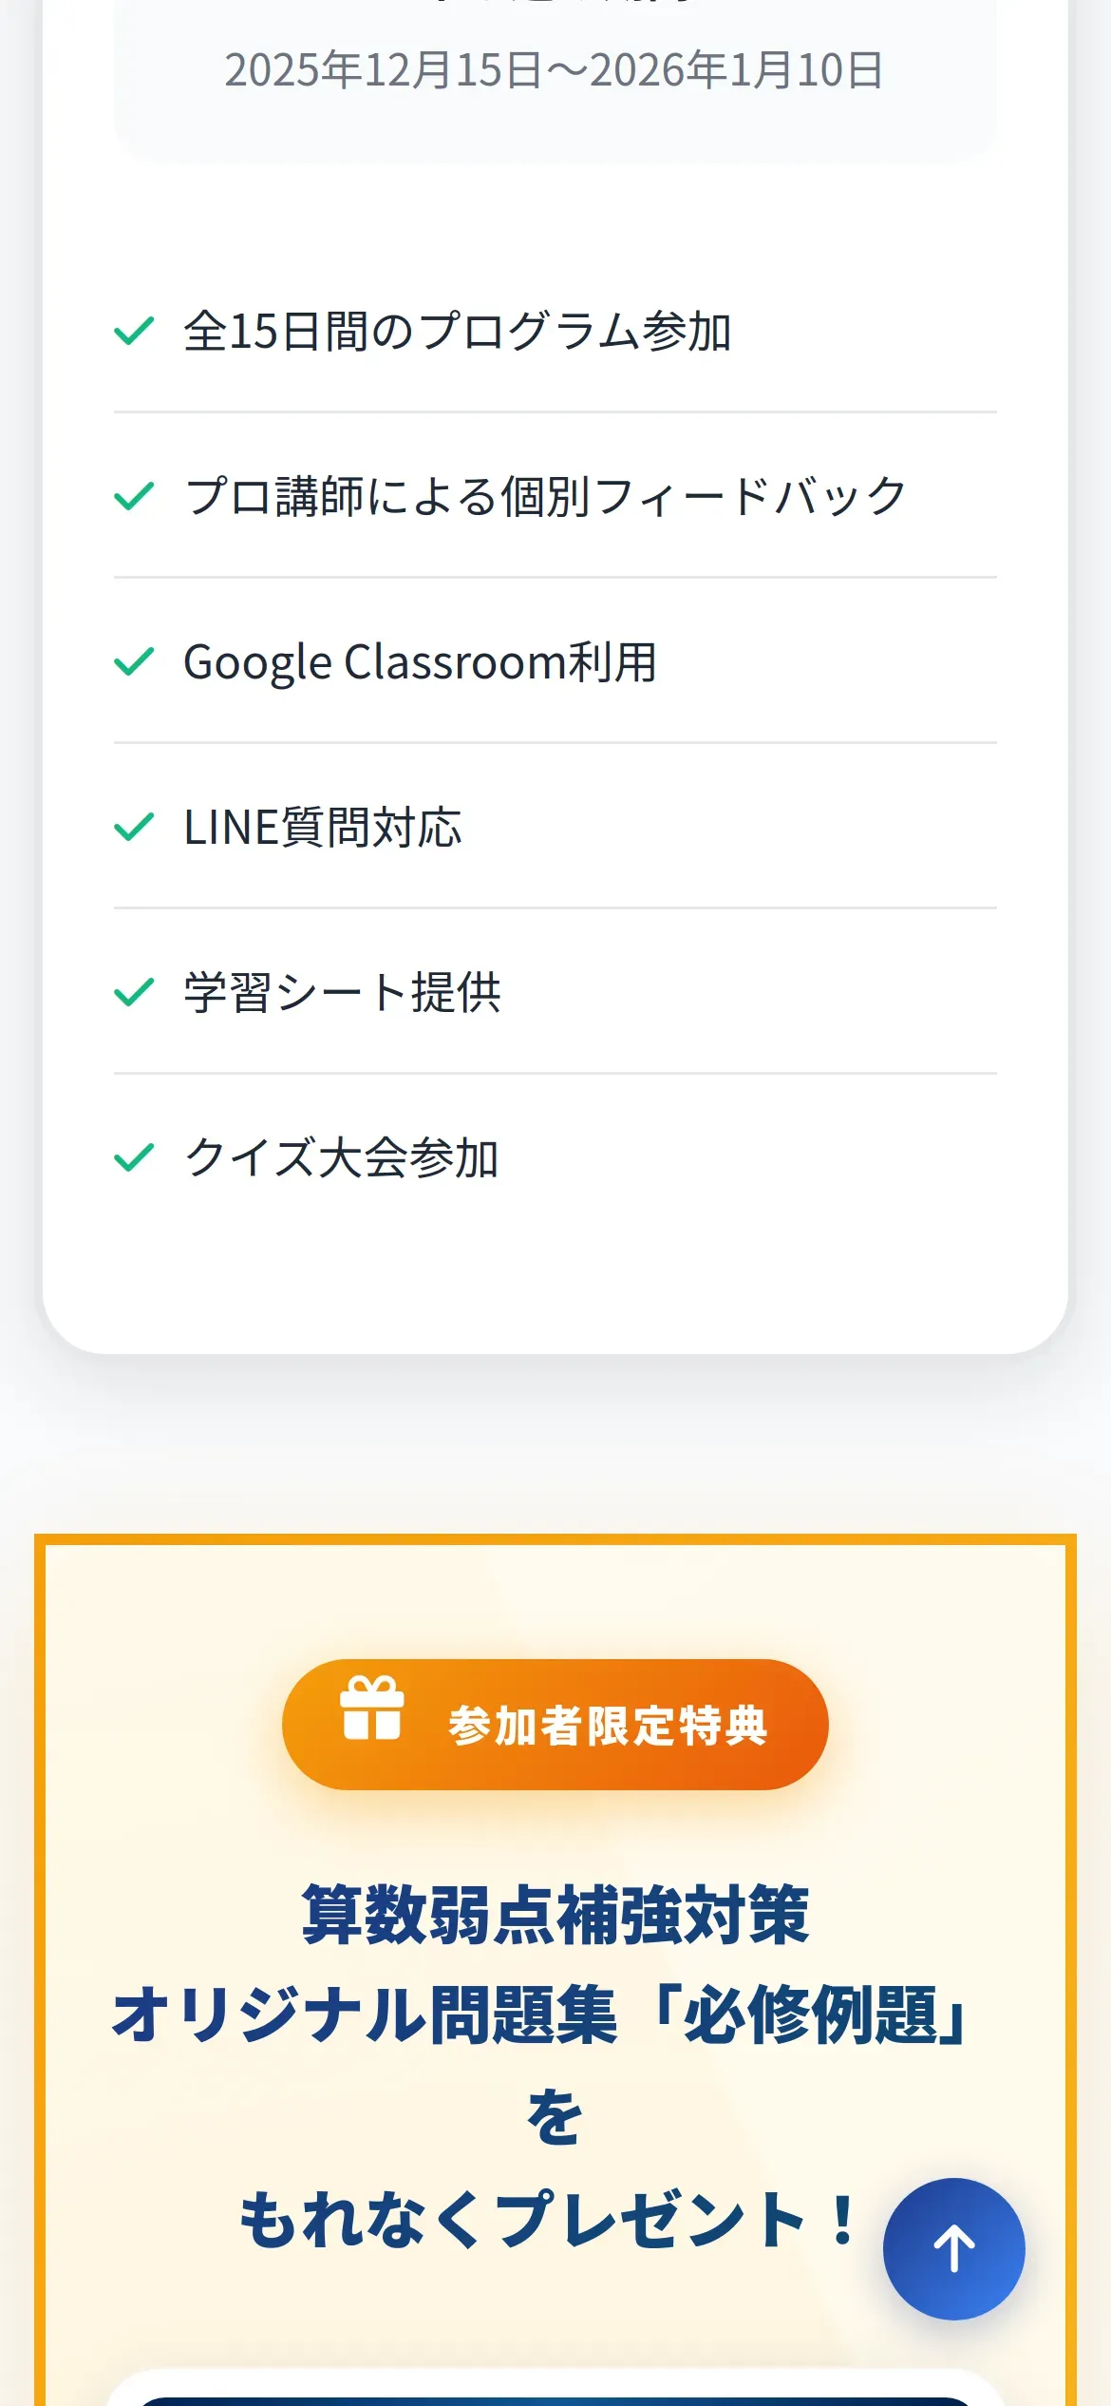The width and height of the screenshot is (1111, 2406).
Task: Click the gift box icon
Action: 372,1708
